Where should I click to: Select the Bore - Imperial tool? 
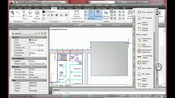(145, 12)
